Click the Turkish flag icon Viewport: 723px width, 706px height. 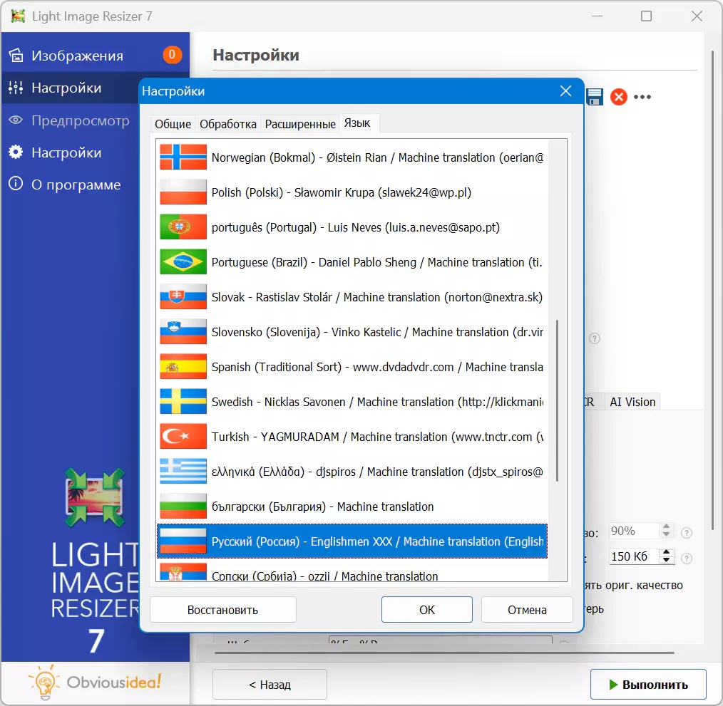click(183, 437)
